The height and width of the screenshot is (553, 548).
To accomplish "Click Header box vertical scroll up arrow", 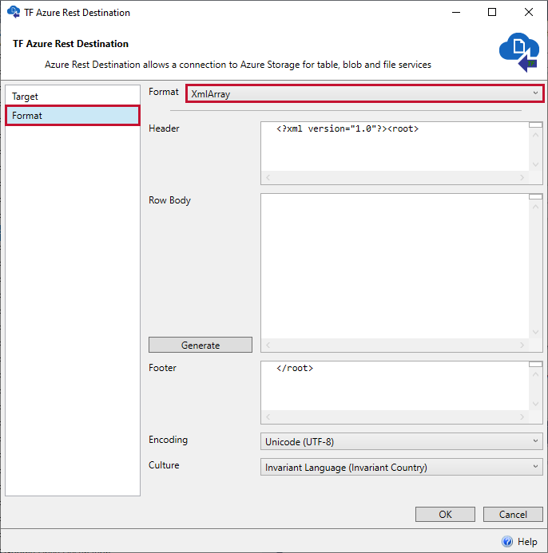I will (x=535, y=135).
